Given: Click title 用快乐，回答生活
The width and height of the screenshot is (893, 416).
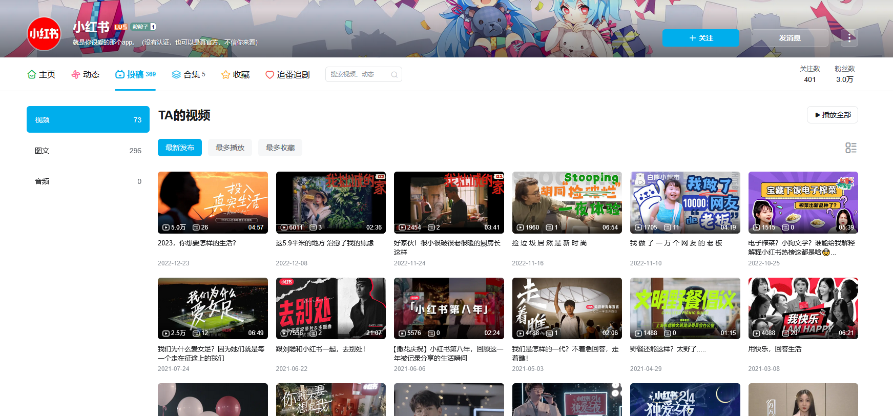Looking at the screenshot, I should point(775,349).
